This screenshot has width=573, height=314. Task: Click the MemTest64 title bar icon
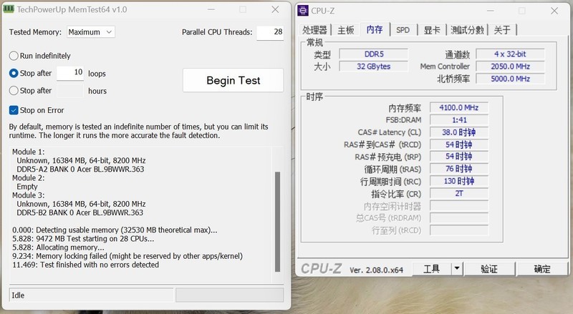pos(9,9)
